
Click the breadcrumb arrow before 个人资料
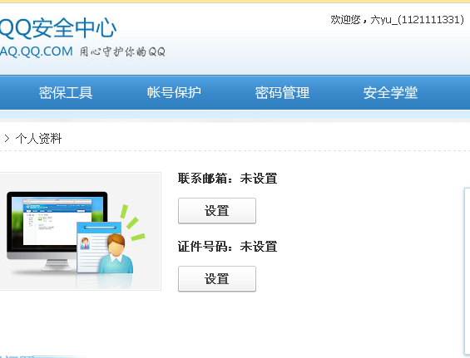click(x=7, y=139)
